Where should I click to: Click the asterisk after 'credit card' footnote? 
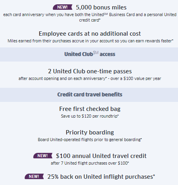click(100, 19)
